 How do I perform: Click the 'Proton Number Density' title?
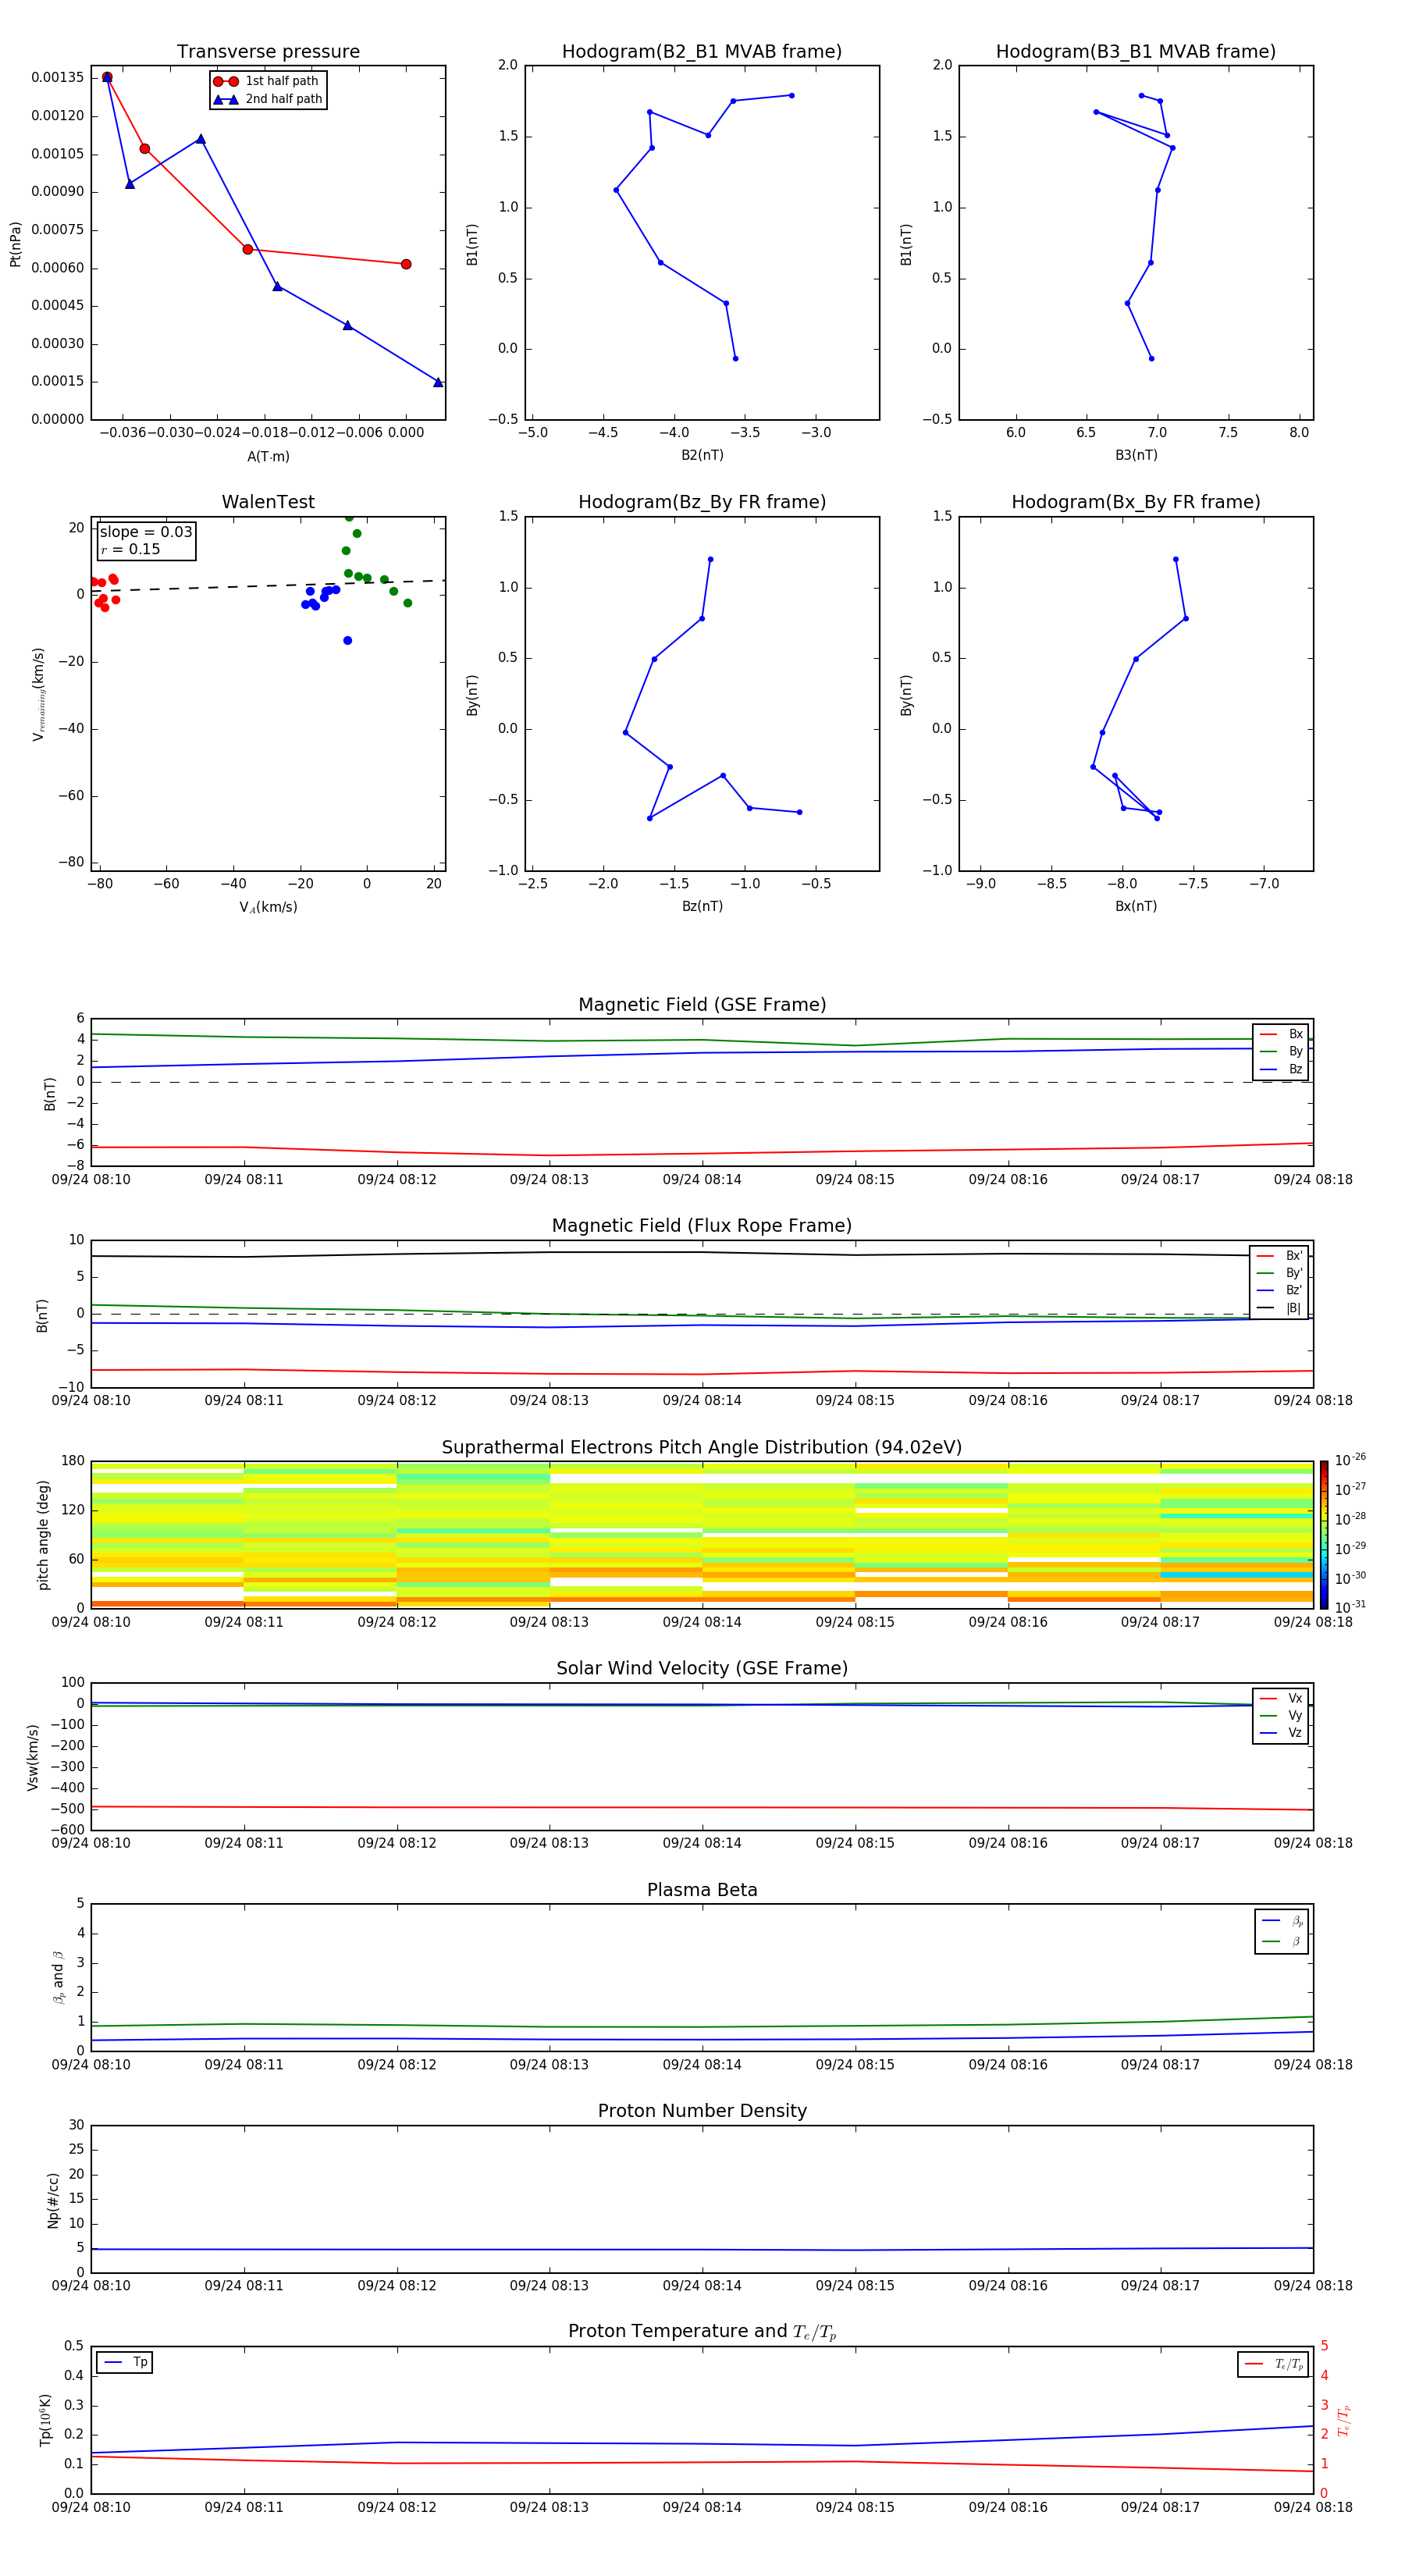[x=702, y=2111]
